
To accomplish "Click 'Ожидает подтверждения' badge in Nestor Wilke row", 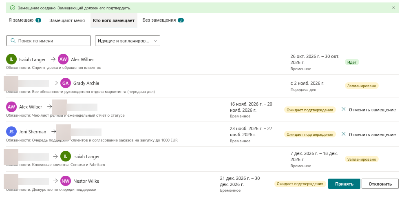I will point(300,184).
